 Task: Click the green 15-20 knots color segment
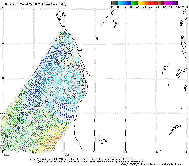pos(134,3)
